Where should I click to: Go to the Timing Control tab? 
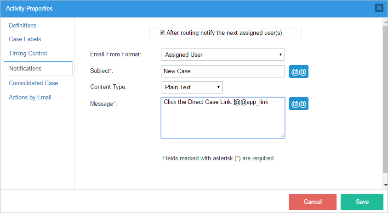tap(28, 54)
